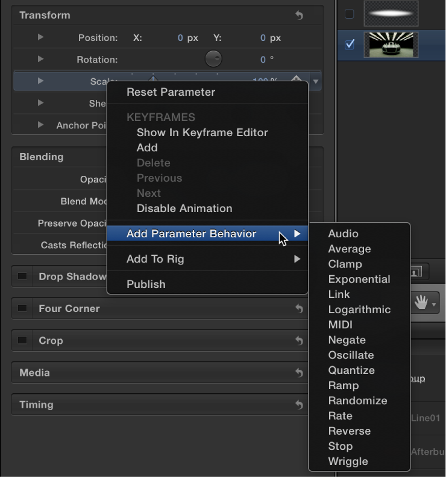446x477 pixels.
Task: Pick the MIDI parameter behavior
Action: tap(359, 325)
